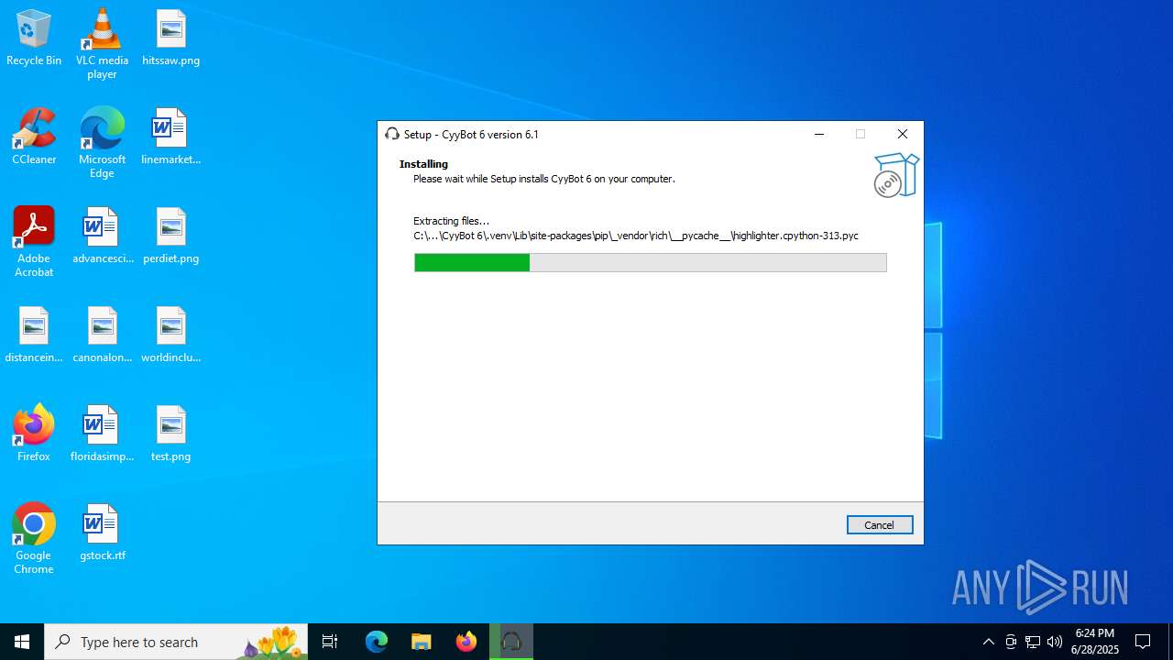1173x660 pixels.
Task: Select the linemarket Word document icon
Action: (x=170, y=137)
